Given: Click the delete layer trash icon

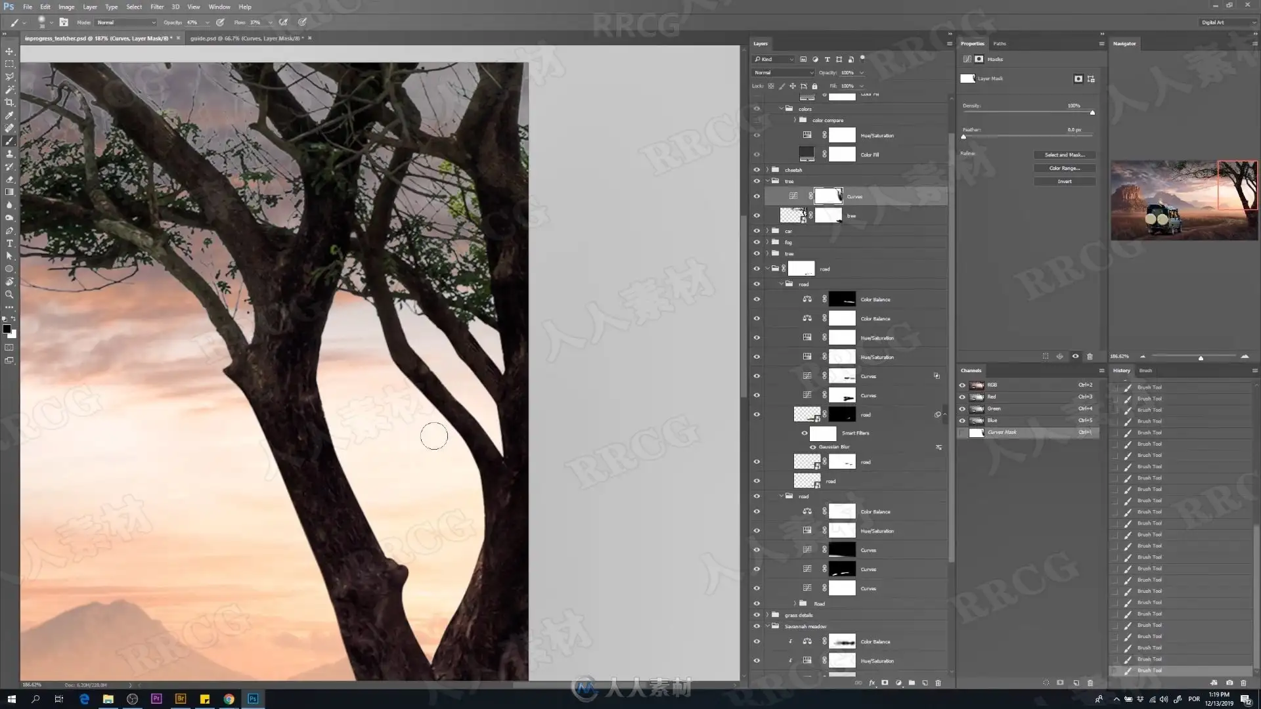Looking at the screenshot, I should [x=938, y=683].
